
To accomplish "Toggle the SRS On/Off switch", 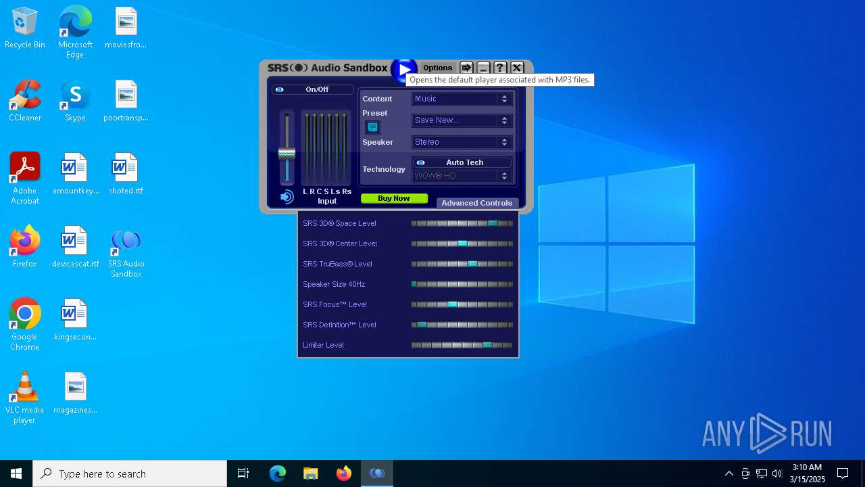I will [x=313, y=89].
